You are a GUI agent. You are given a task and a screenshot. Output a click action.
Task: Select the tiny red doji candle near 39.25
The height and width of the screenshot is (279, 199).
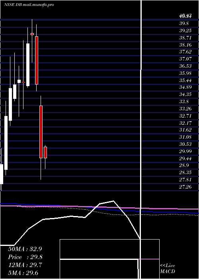tap(32, 34)
